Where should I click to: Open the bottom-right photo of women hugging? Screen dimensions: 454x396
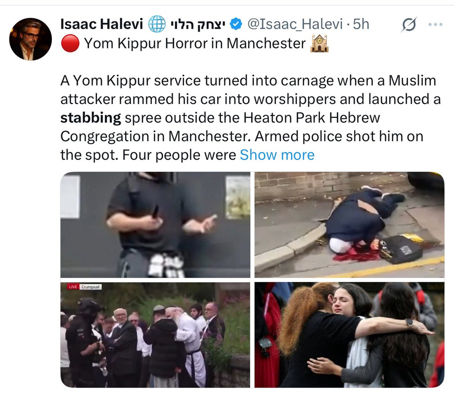pyautogui.click(x=350, y=335)
